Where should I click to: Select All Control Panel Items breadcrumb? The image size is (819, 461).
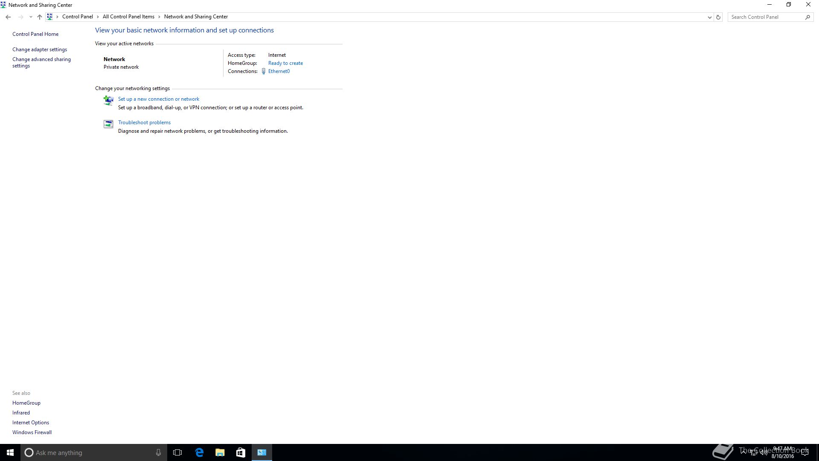pyautogui.click(x=128, y=17)
